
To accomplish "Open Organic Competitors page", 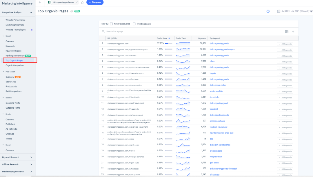I will coord(15,66).
